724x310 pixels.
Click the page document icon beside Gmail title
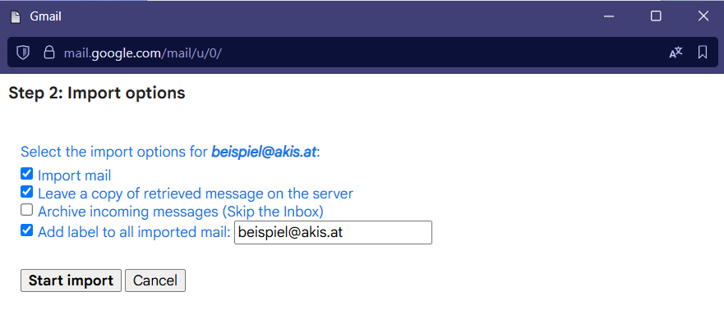16,17
